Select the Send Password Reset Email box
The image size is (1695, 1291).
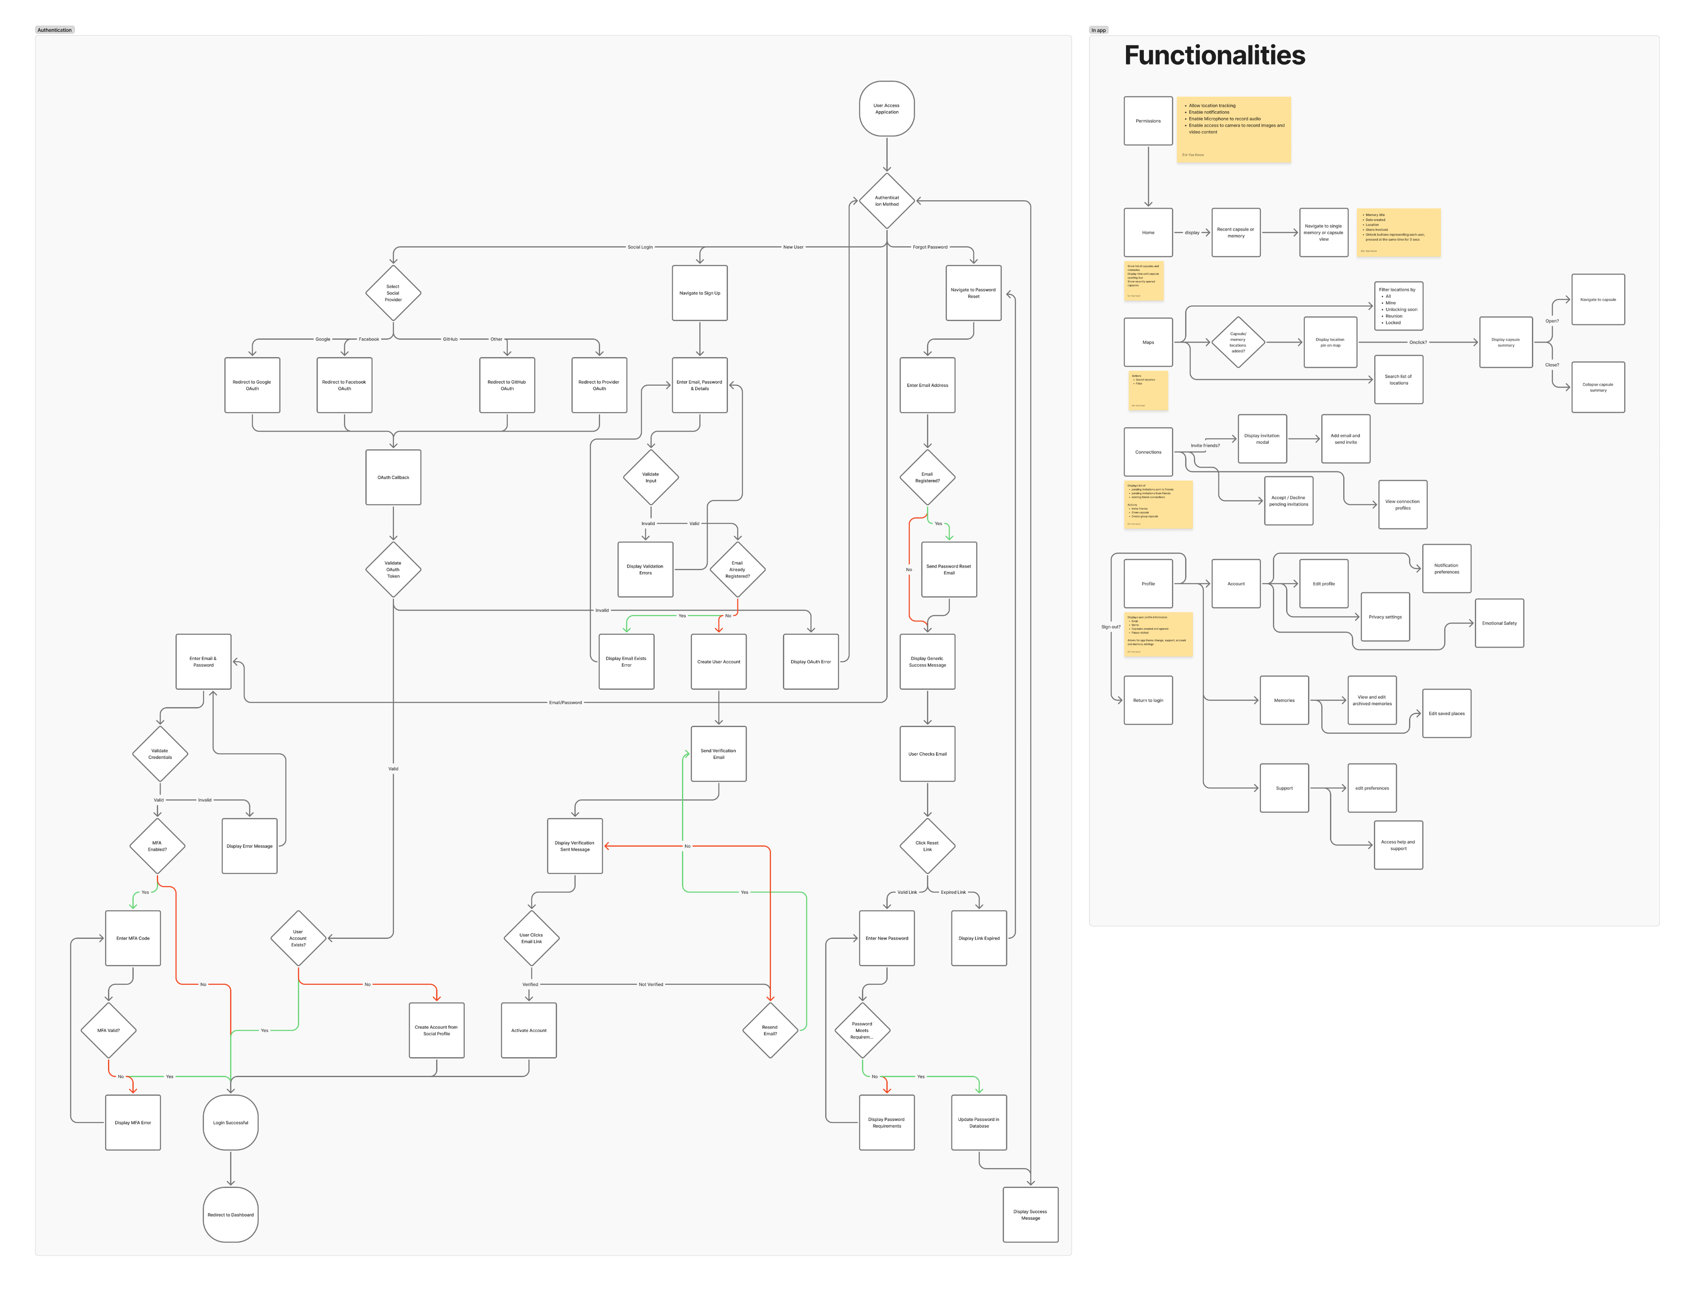pos(949,569)
